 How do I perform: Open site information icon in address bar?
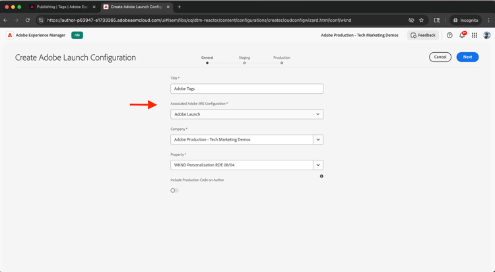41,20
